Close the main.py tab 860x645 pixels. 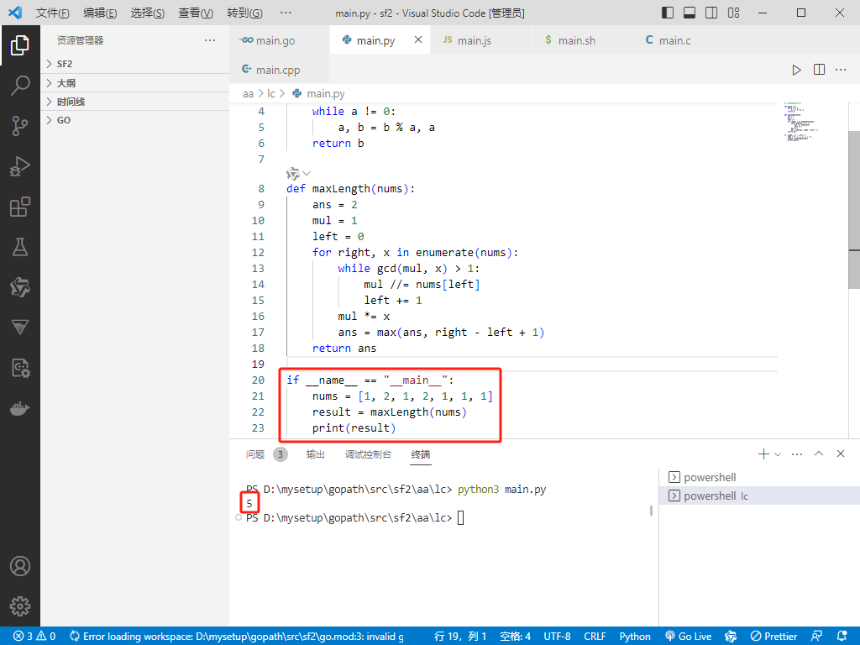click(418, 39)
